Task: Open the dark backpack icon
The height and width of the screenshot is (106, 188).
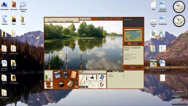Action: click(65, 74)
